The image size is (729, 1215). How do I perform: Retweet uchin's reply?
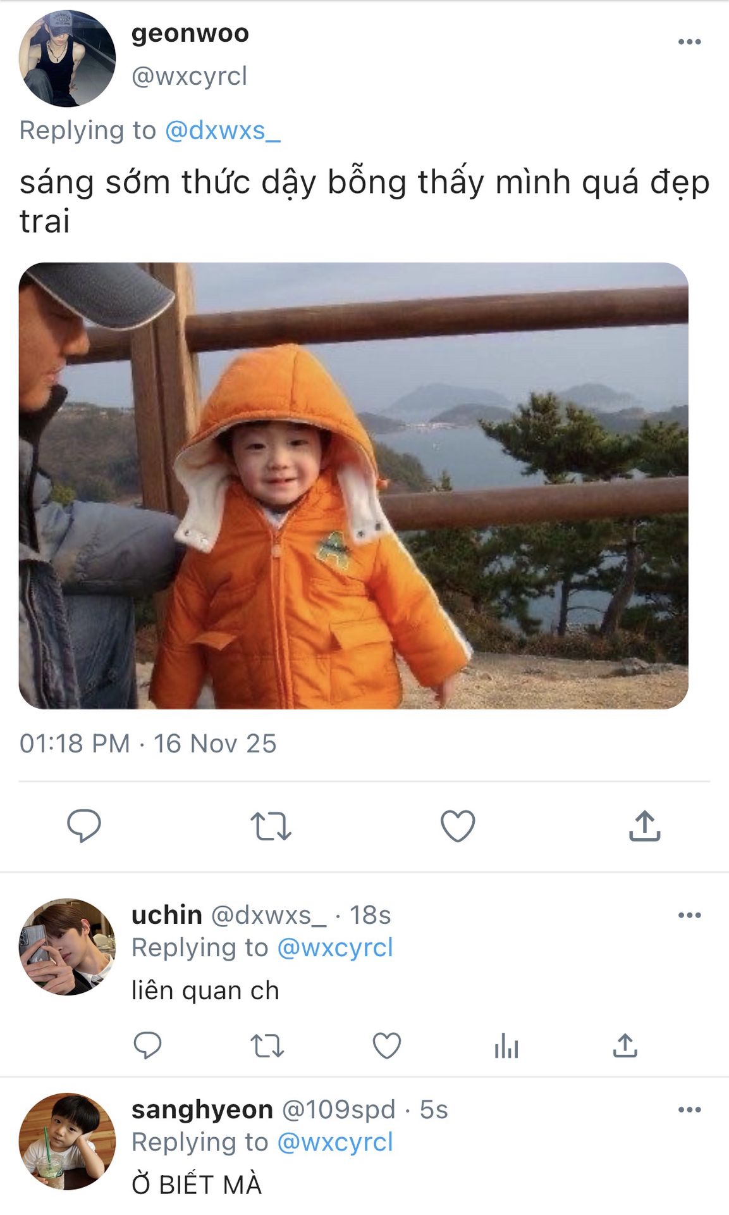(267, 1045)
